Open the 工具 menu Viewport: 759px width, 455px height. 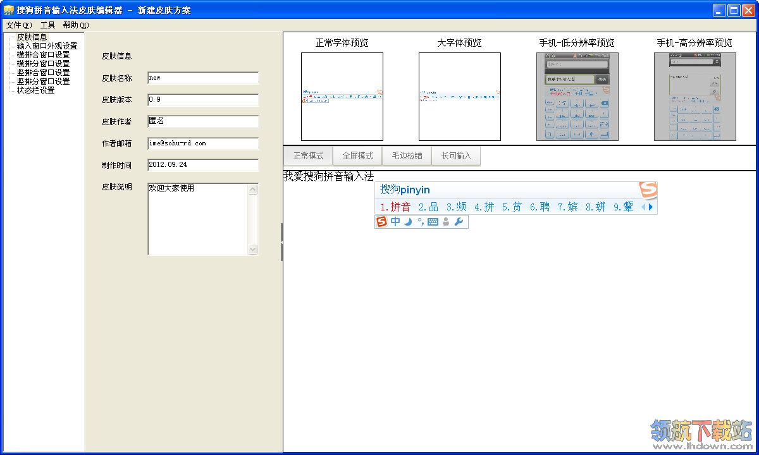[x=48, y=25]
